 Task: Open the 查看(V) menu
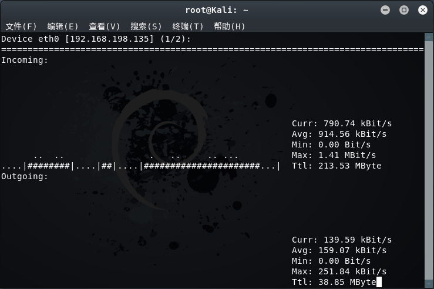point(105,26)
